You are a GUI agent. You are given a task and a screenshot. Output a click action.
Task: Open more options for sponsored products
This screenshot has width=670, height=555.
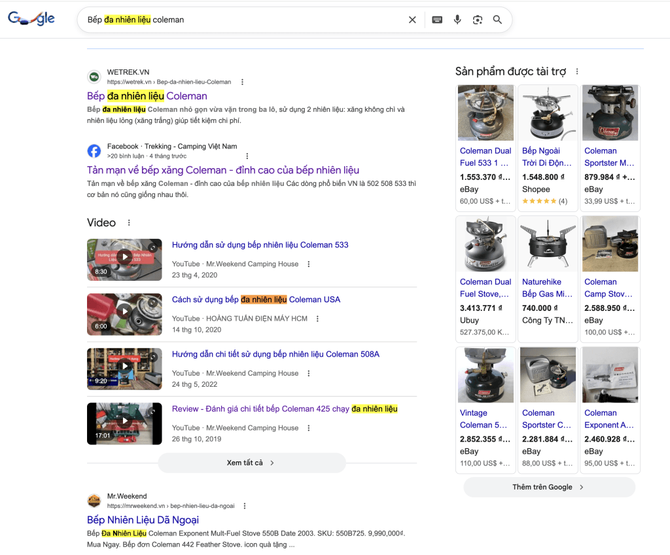(x=576, y=72)
